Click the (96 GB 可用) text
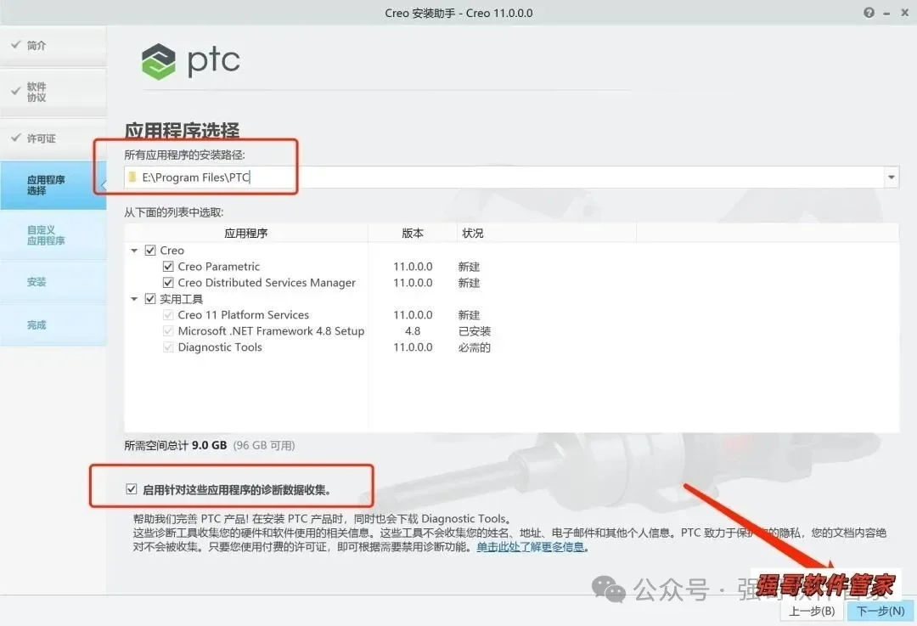The width and height of the screenshot is (917, 626). pyautogui.click(x=264, y=445)
